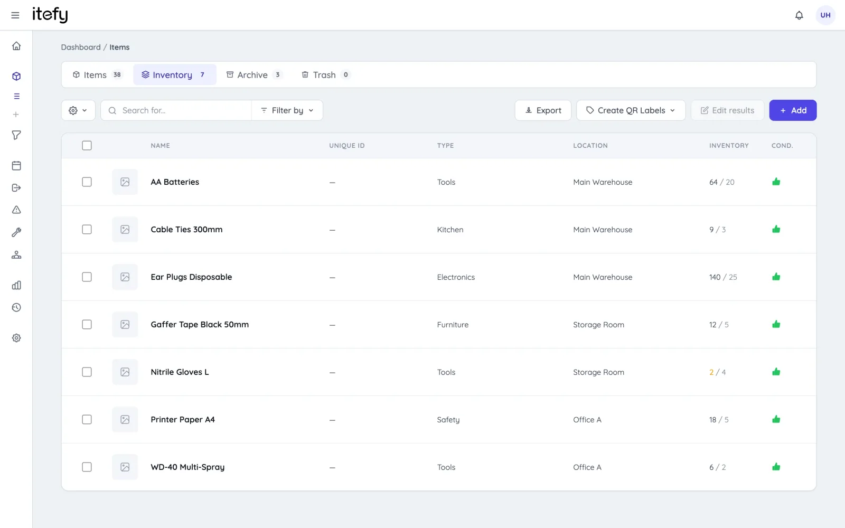Sort by the INVENTORY column header

point(729,145)
